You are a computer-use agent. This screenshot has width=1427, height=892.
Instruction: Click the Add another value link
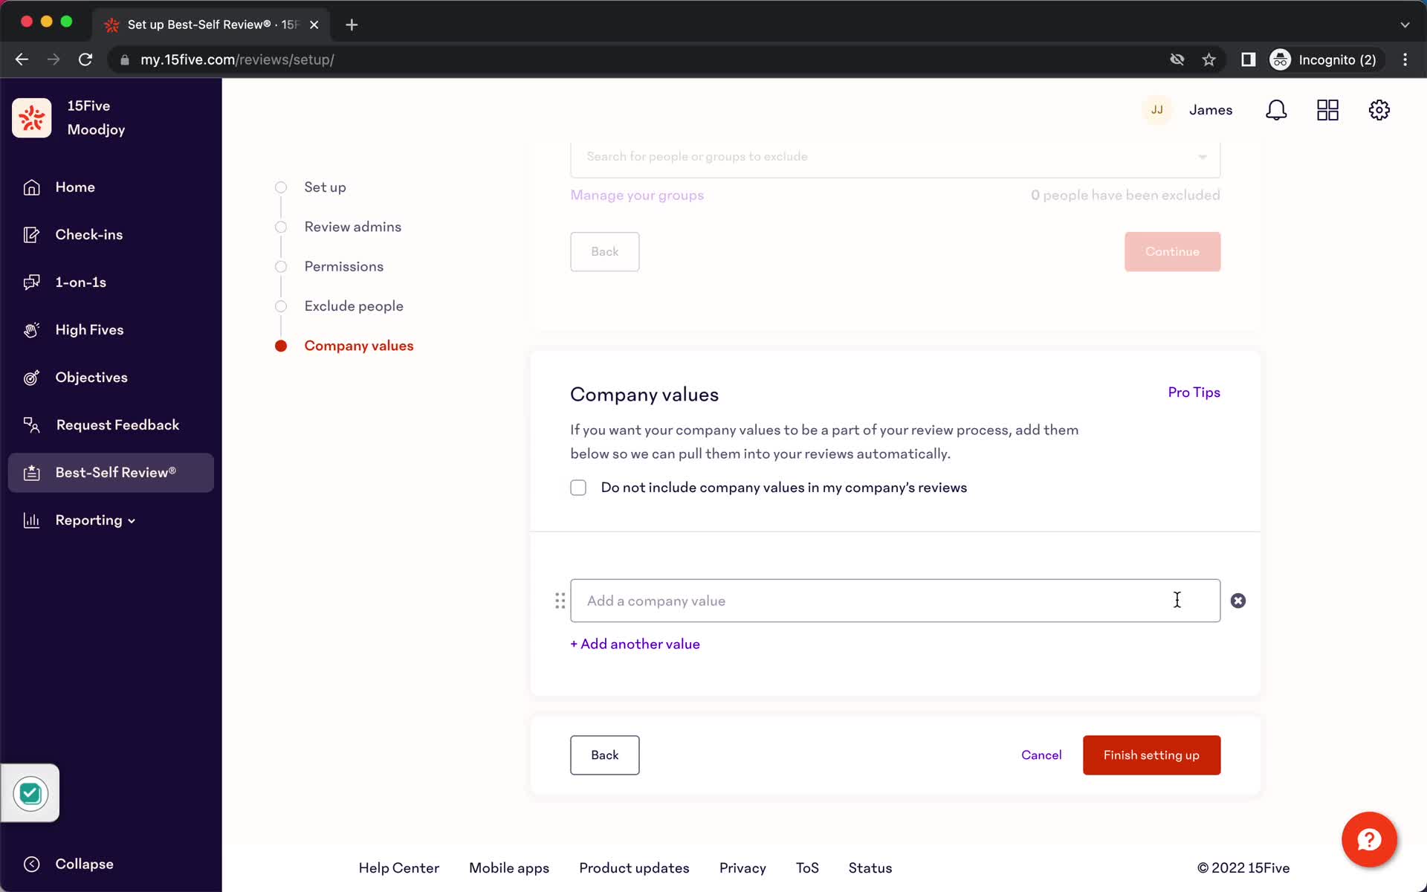(635, 644)
